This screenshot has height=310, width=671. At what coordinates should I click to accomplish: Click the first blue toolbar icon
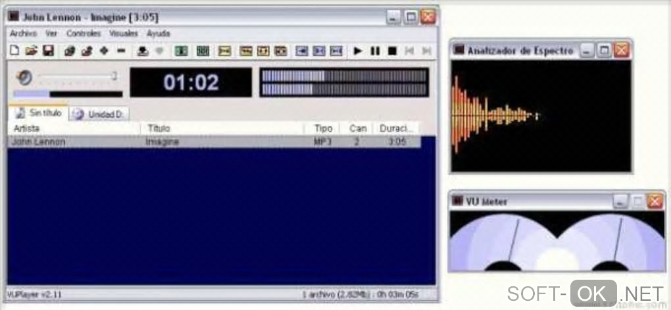tap(302, 51)
